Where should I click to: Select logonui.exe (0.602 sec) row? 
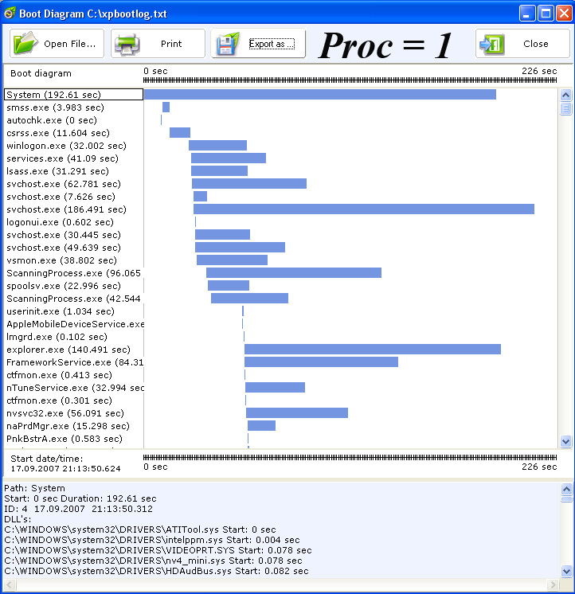pyautogui.click(x=73, y=222)
